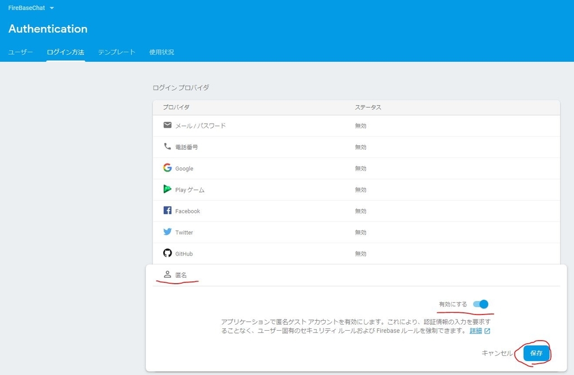The image size is (574, 375).
Task: Save settings with the 保存 button
Action: point(536,353)
